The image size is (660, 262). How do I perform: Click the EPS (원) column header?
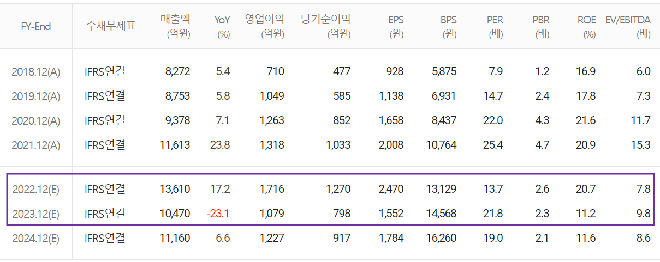click(x=396, y=27)
